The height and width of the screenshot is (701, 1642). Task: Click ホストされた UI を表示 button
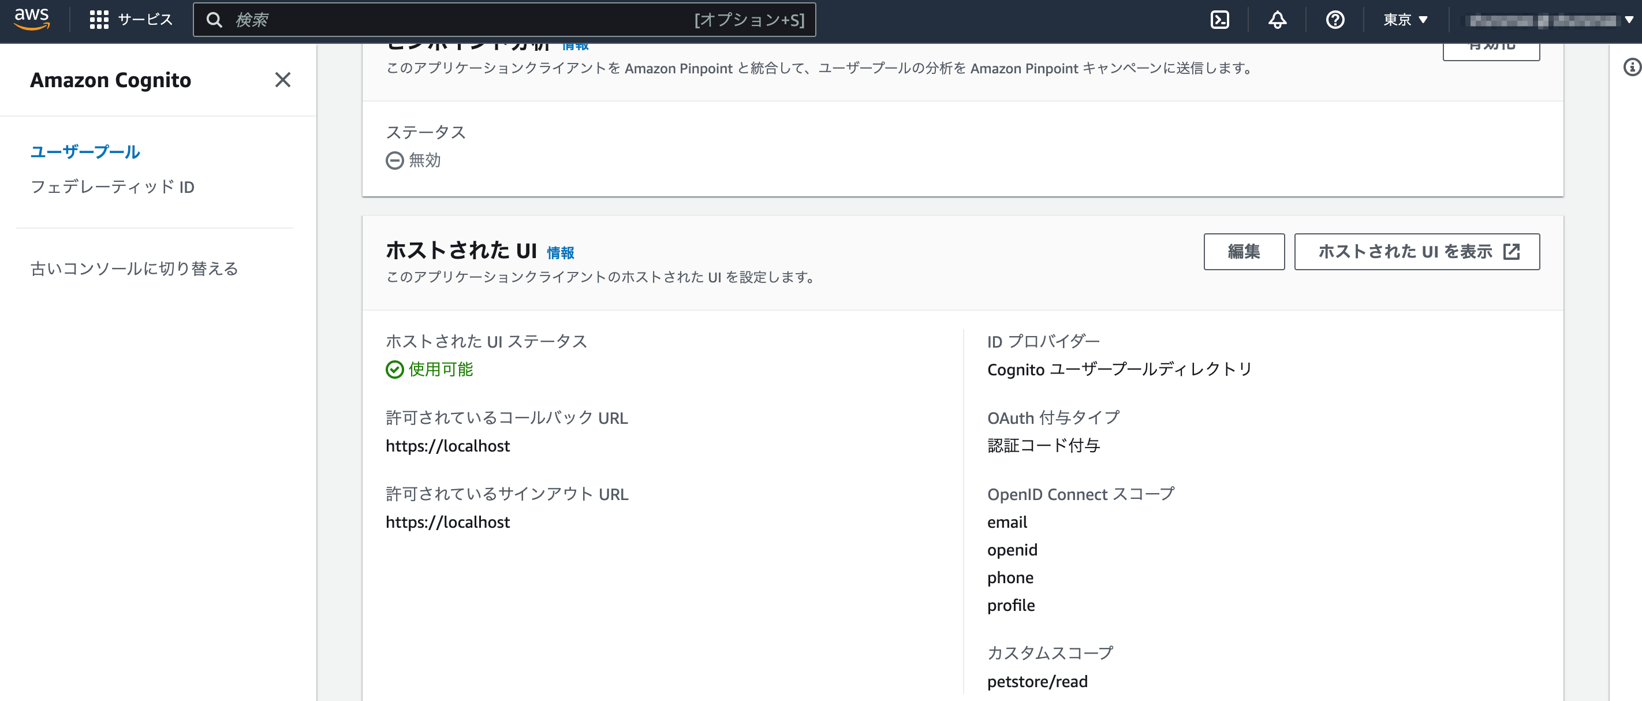[x=1416, y=252]
